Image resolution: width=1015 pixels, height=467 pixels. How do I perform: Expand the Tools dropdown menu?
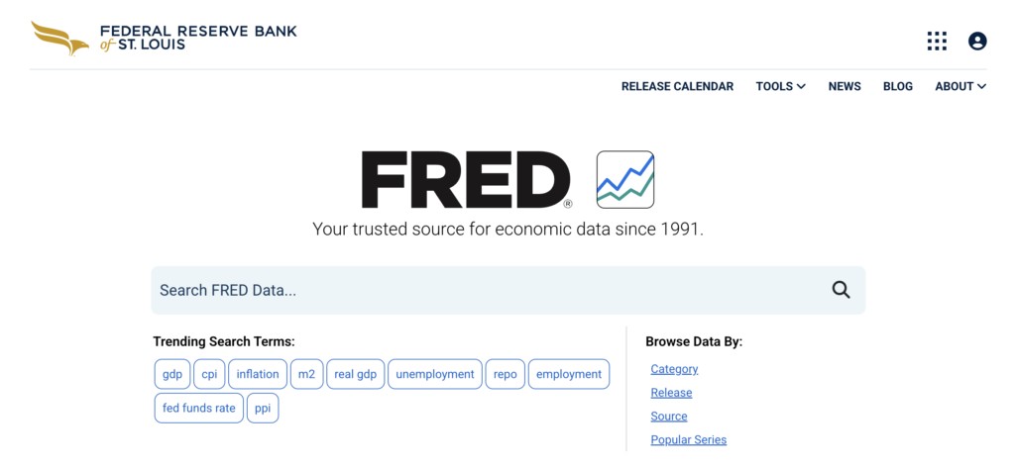(x=781, y=86)
